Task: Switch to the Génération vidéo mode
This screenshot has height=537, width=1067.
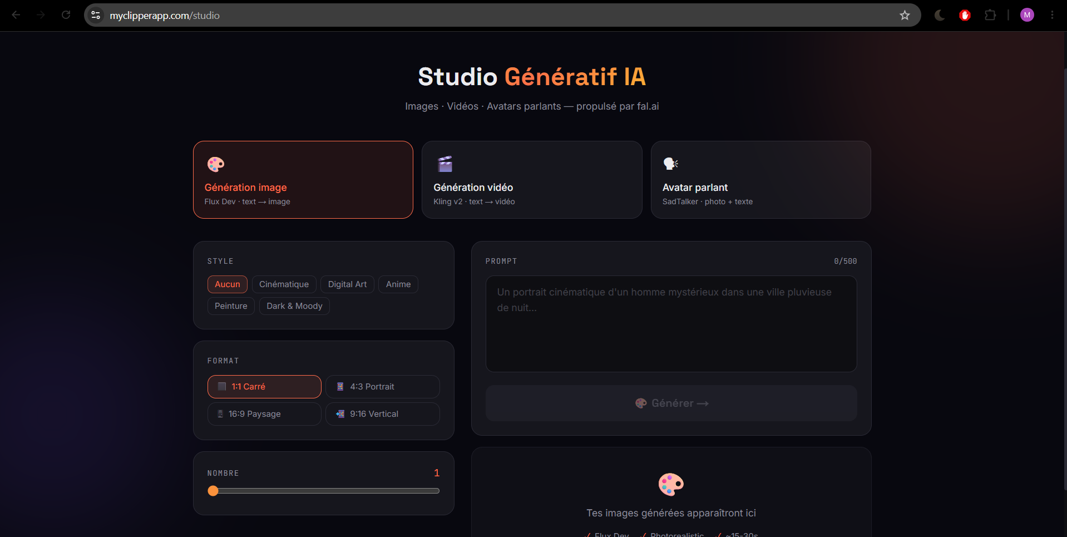Action: coord(532,180)
